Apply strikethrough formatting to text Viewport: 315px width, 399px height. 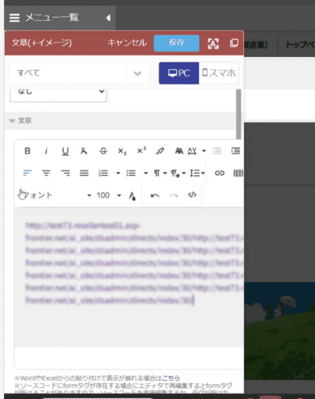click(103, 151)
